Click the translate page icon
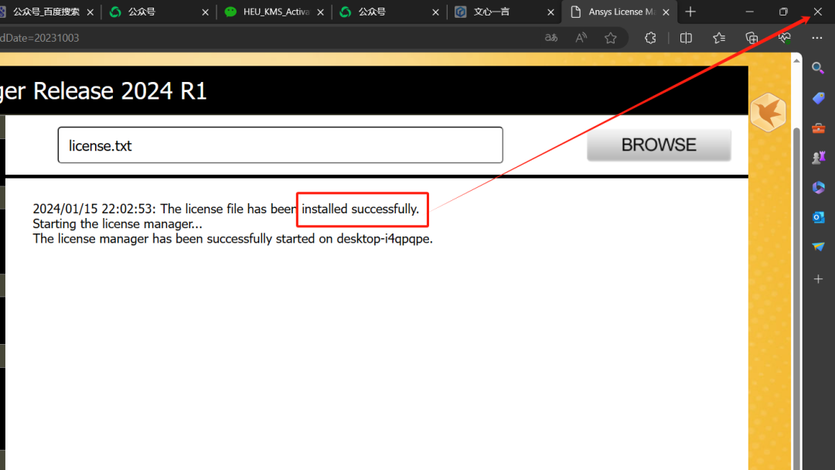Image resolution: width=835 pixels, height=470 pixels. click(551, 38)
